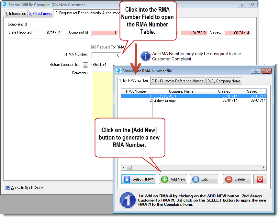This screenshot has height=219, width=280.
Task: Open Return Location Id lookup ellipsis button
Action: (85, 65)
